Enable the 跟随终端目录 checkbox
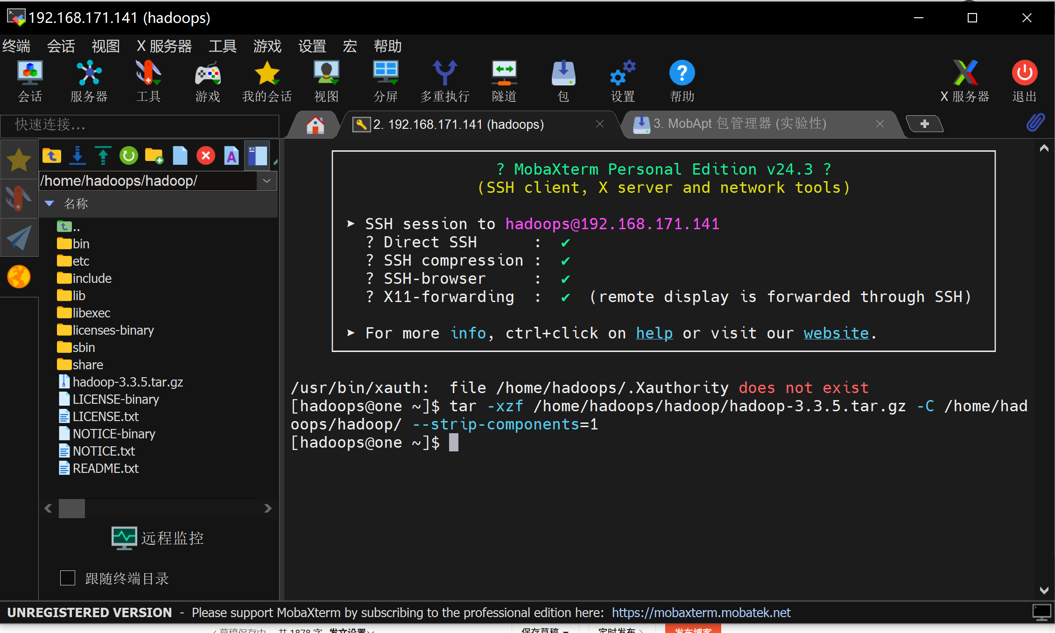 [68, 578]
